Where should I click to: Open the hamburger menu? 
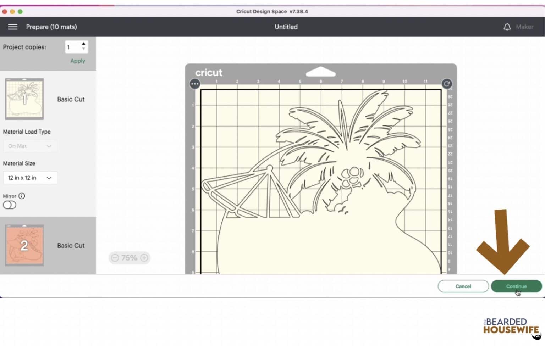pyautogui.click(x=12, y=27)
